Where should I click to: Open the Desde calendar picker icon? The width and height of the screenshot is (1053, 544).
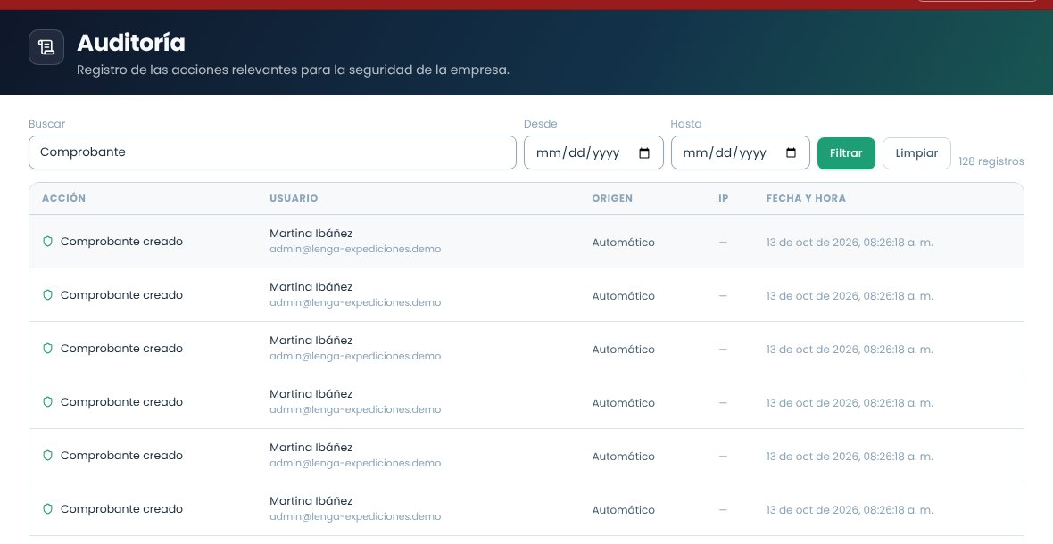point(644,152)
